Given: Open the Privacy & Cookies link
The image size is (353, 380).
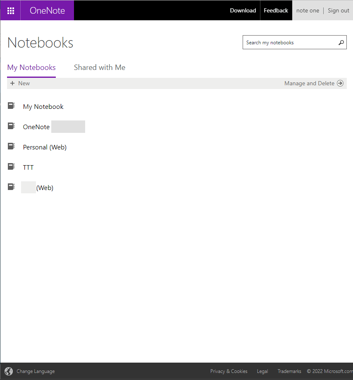Looking at the screenshot, I should [229, 371].
